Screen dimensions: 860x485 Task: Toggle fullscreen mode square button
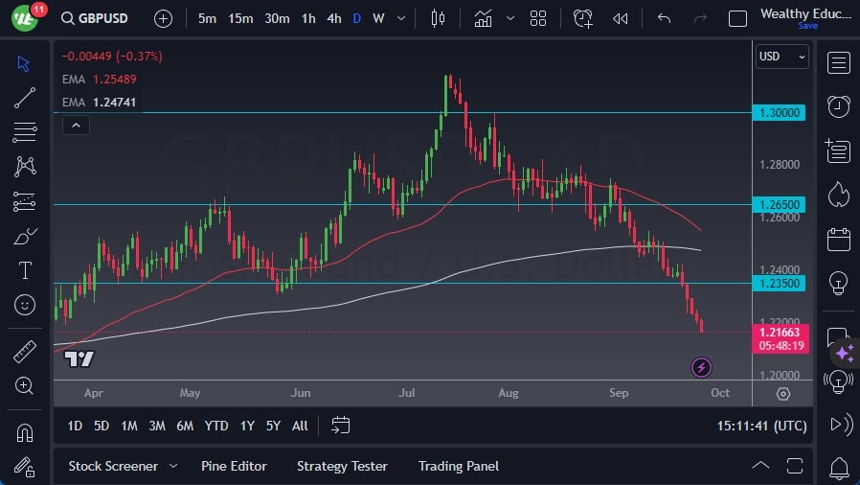[737, 18]
